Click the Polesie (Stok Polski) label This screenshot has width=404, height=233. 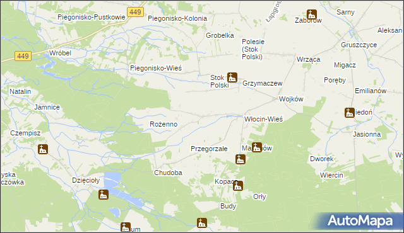click(253, 49)
